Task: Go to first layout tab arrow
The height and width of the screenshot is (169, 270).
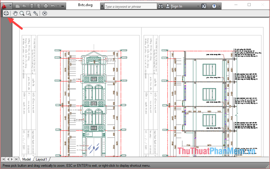Action: point(3,159)
